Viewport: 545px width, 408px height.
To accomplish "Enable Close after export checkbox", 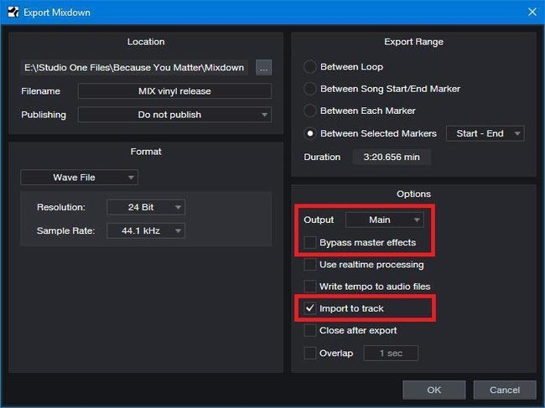I will coord(310,331).
